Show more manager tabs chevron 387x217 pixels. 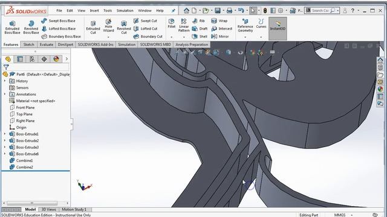tap(67, 59)
